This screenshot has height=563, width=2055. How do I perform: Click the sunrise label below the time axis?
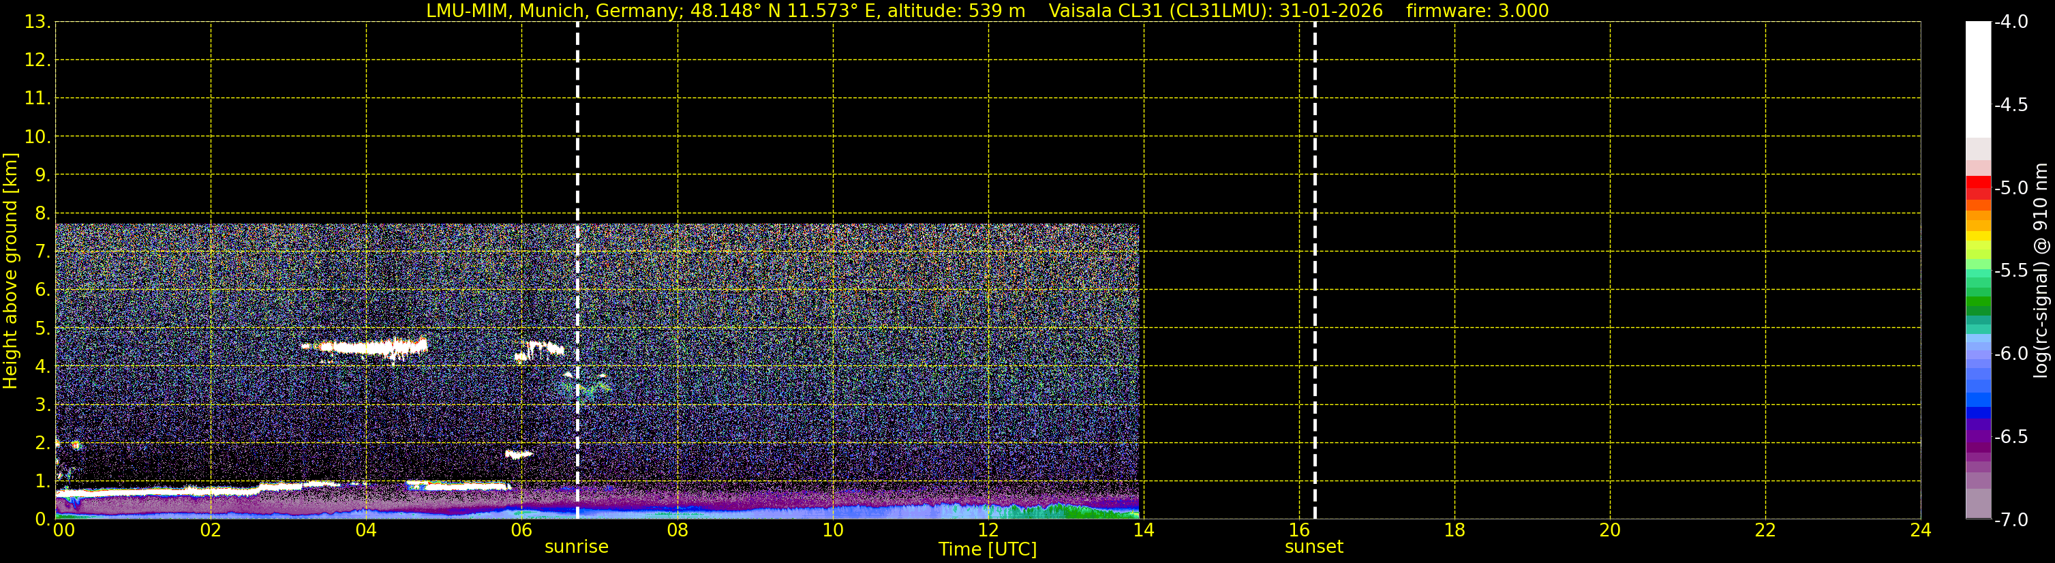[x=576, y=547]
